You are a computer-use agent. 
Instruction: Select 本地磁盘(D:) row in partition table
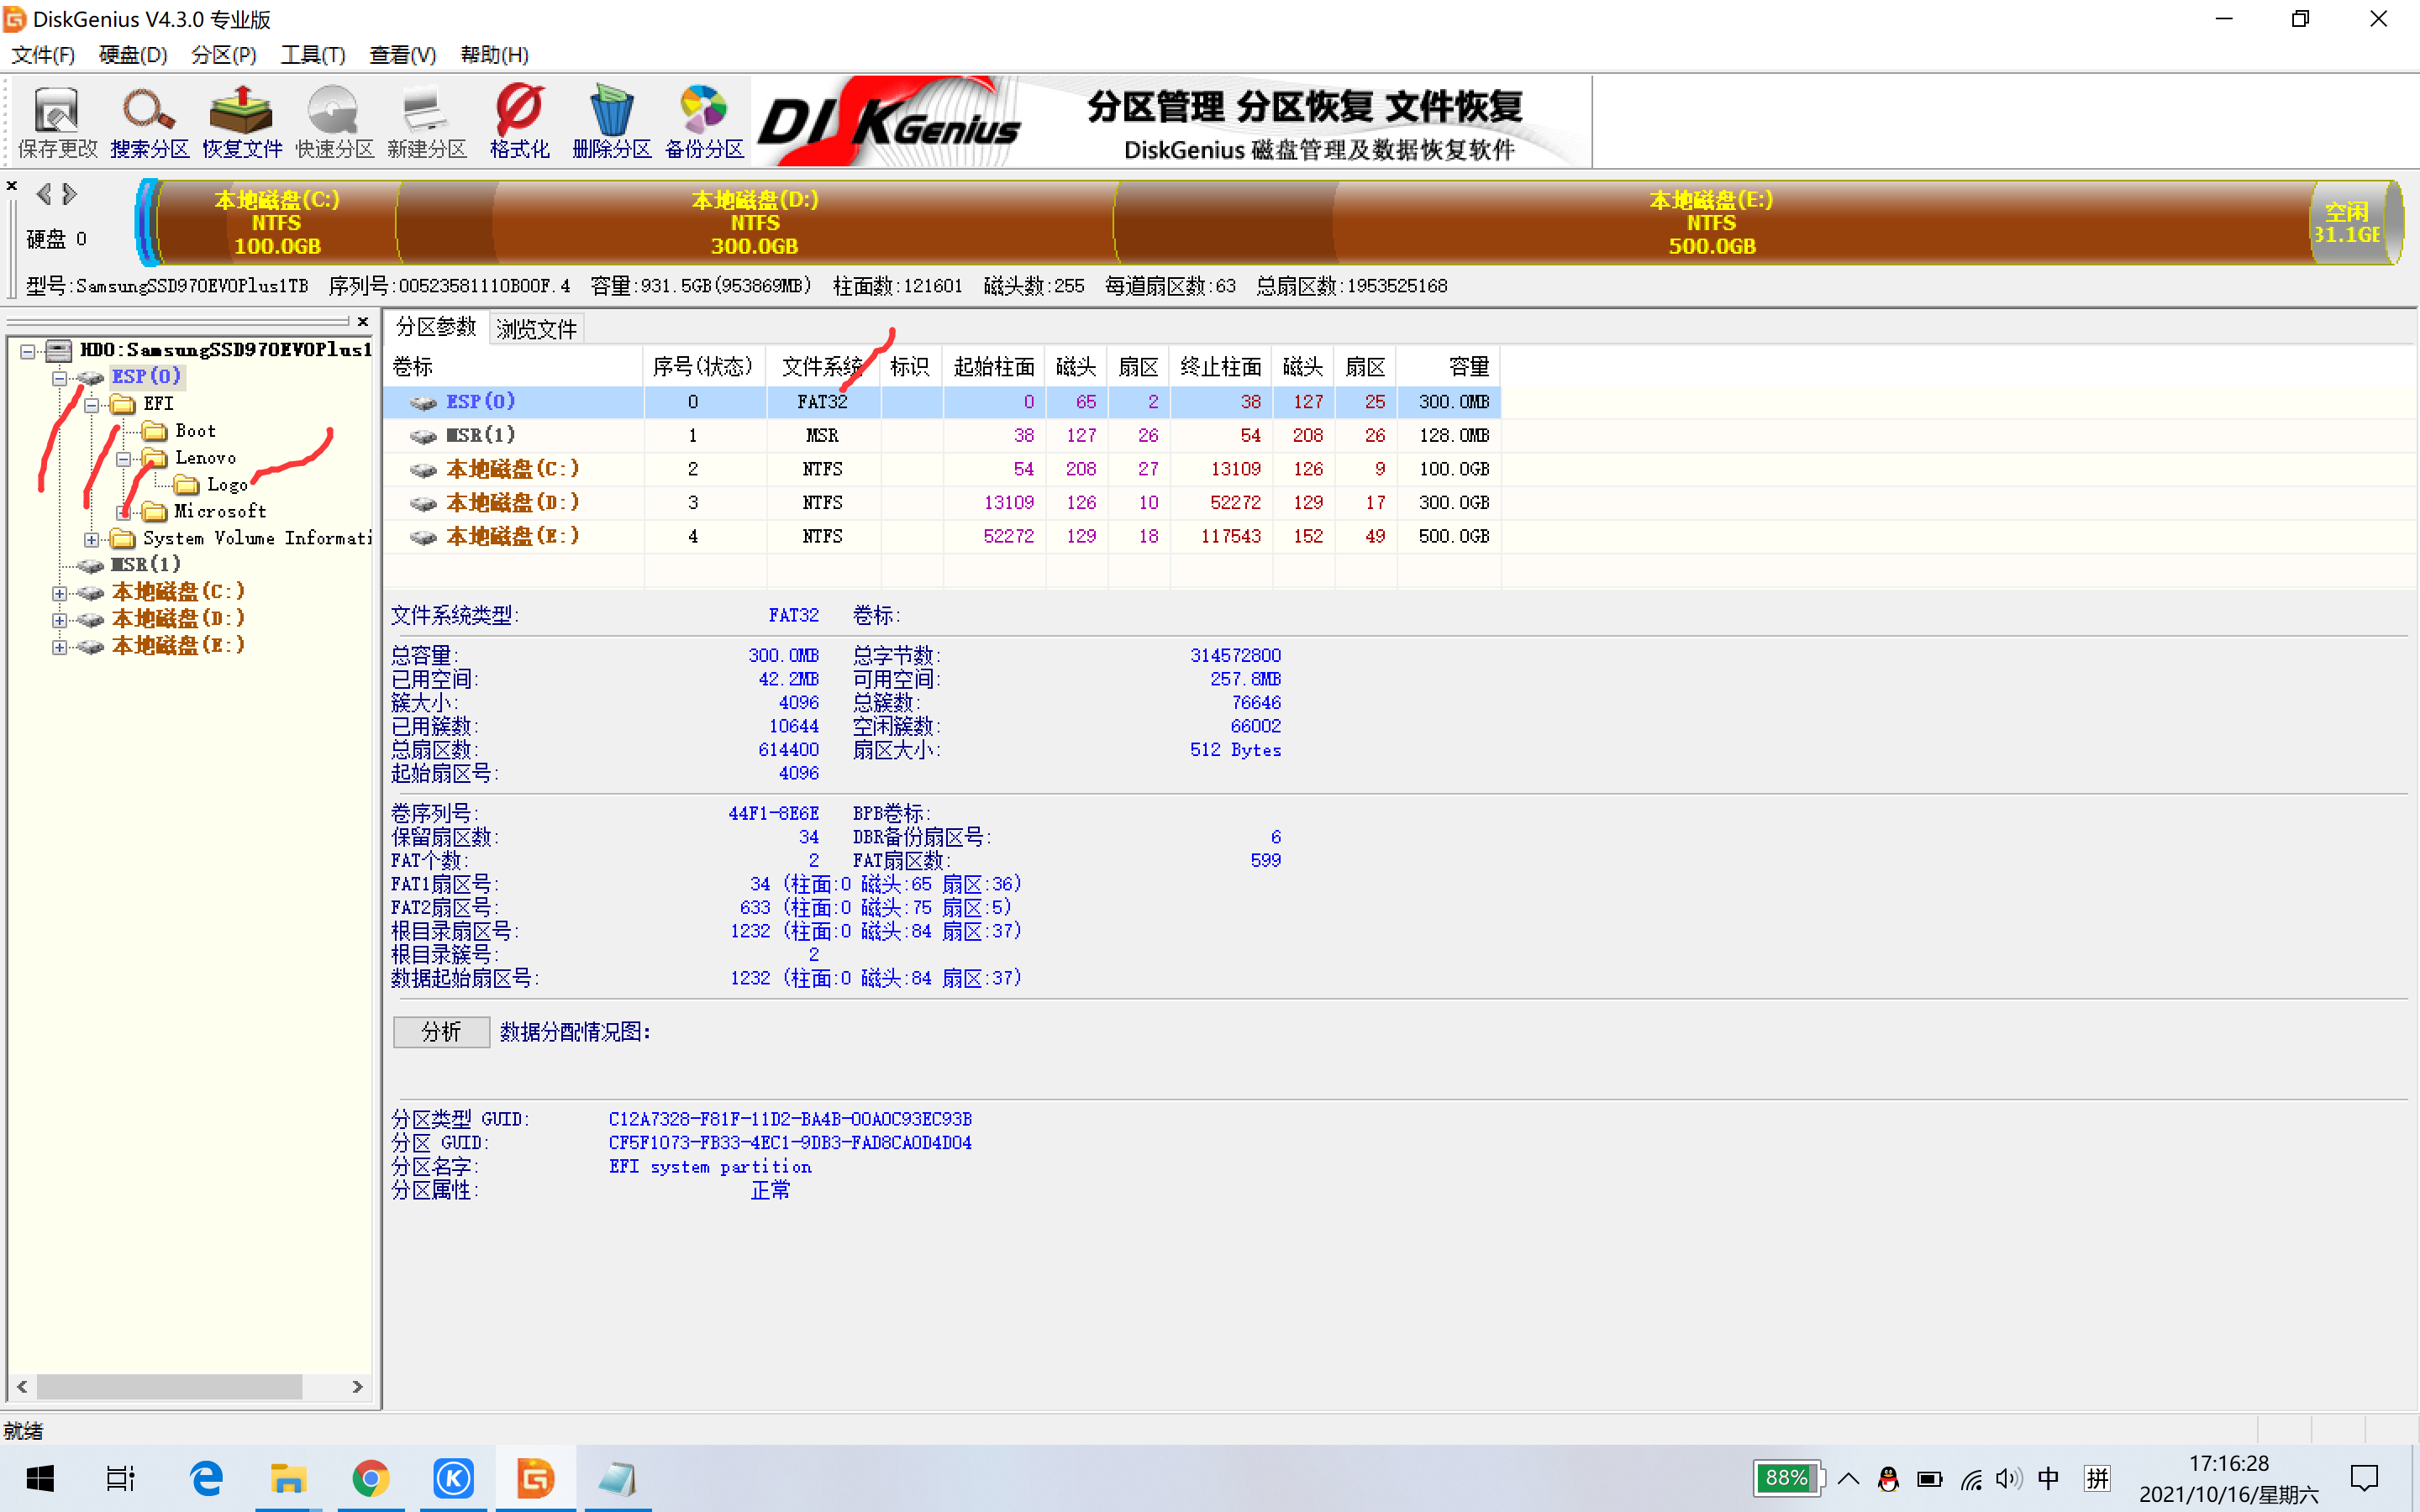tap(941, 503)
